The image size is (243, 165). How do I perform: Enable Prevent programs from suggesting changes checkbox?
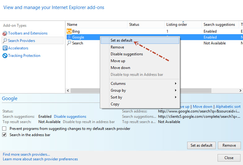tap(4, 129)
